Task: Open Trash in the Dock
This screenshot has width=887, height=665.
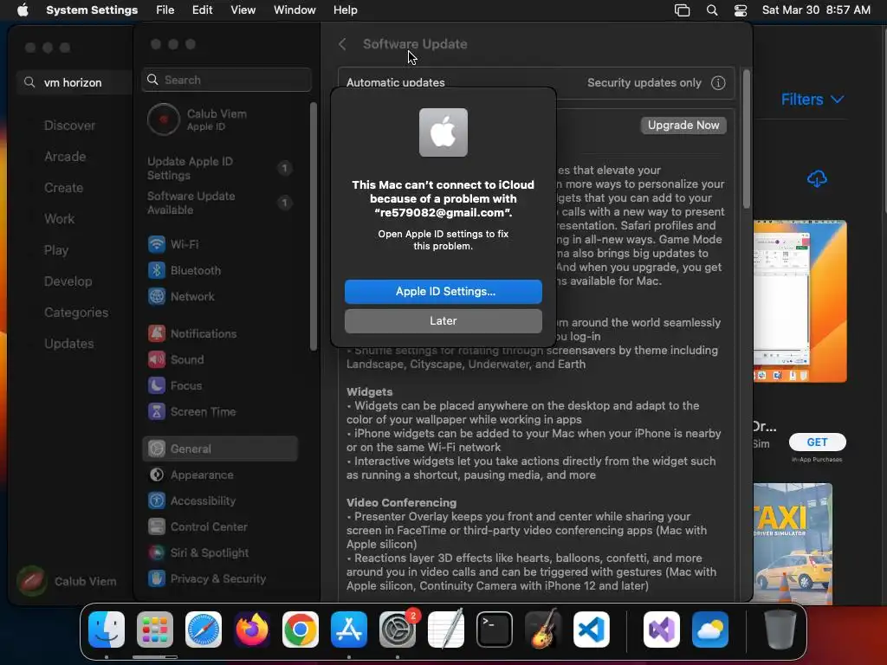Action: pos(780,629)
